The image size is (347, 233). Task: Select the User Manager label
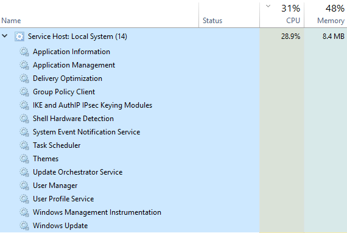(55, 186)
